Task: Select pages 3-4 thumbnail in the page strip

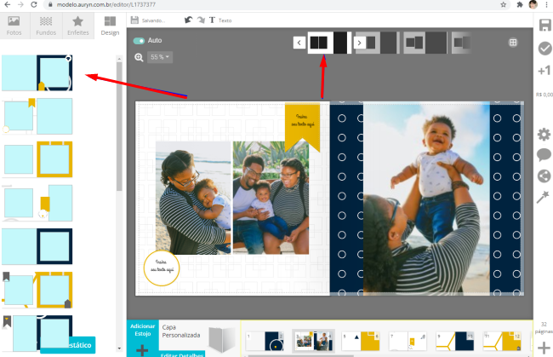Action: [x=314, y=341]
